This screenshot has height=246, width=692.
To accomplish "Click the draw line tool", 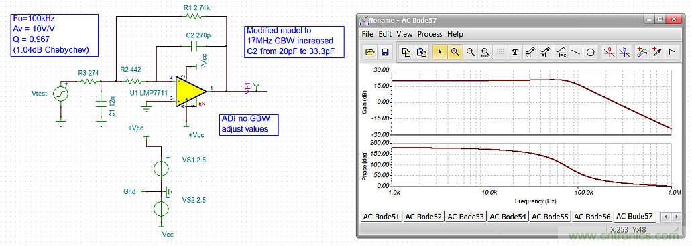I will [575, 52].
